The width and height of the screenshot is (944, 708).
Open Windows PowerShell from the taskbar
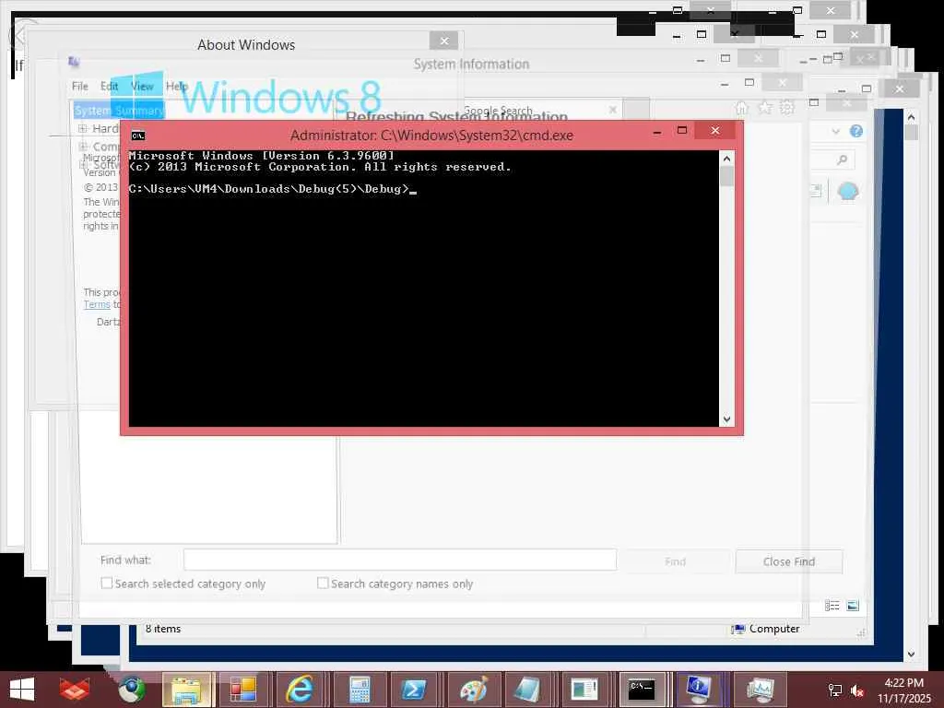[x=414, y=690]
